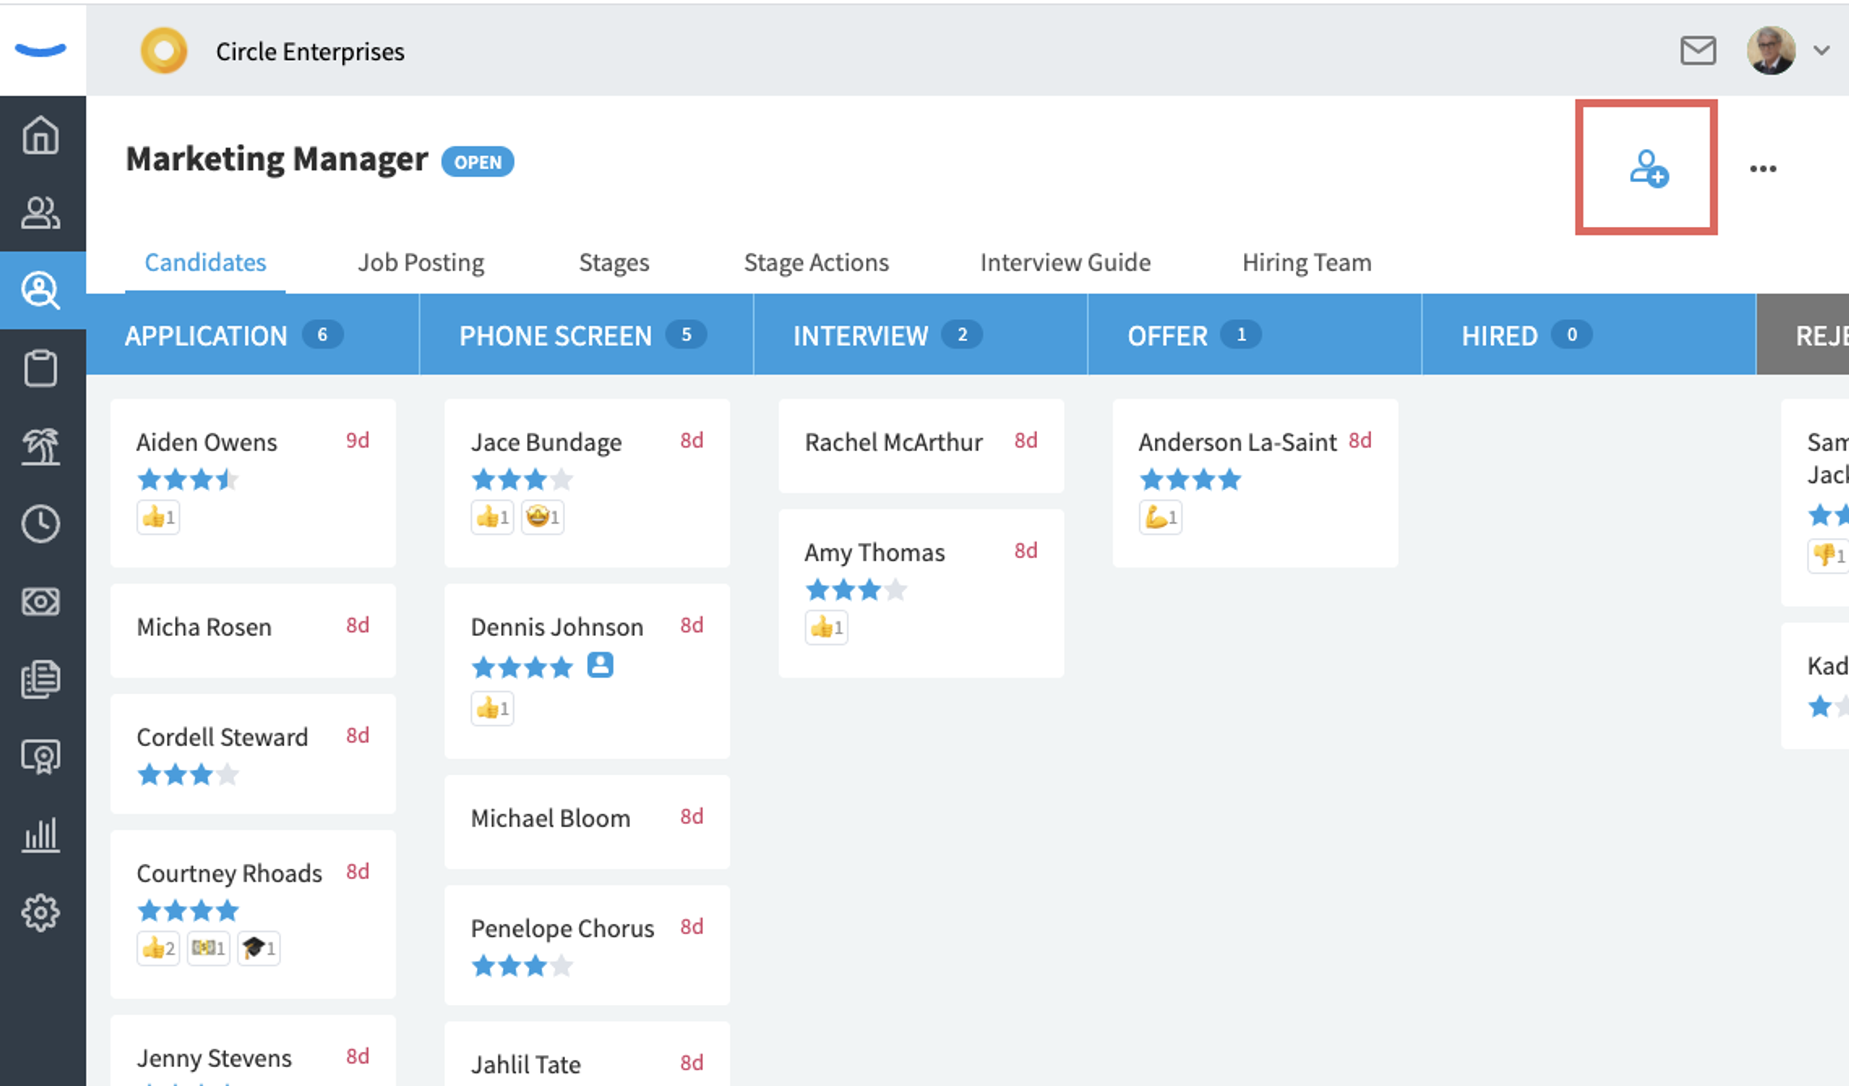
Task: Switch to the Candidates tab
Action: 206,263
